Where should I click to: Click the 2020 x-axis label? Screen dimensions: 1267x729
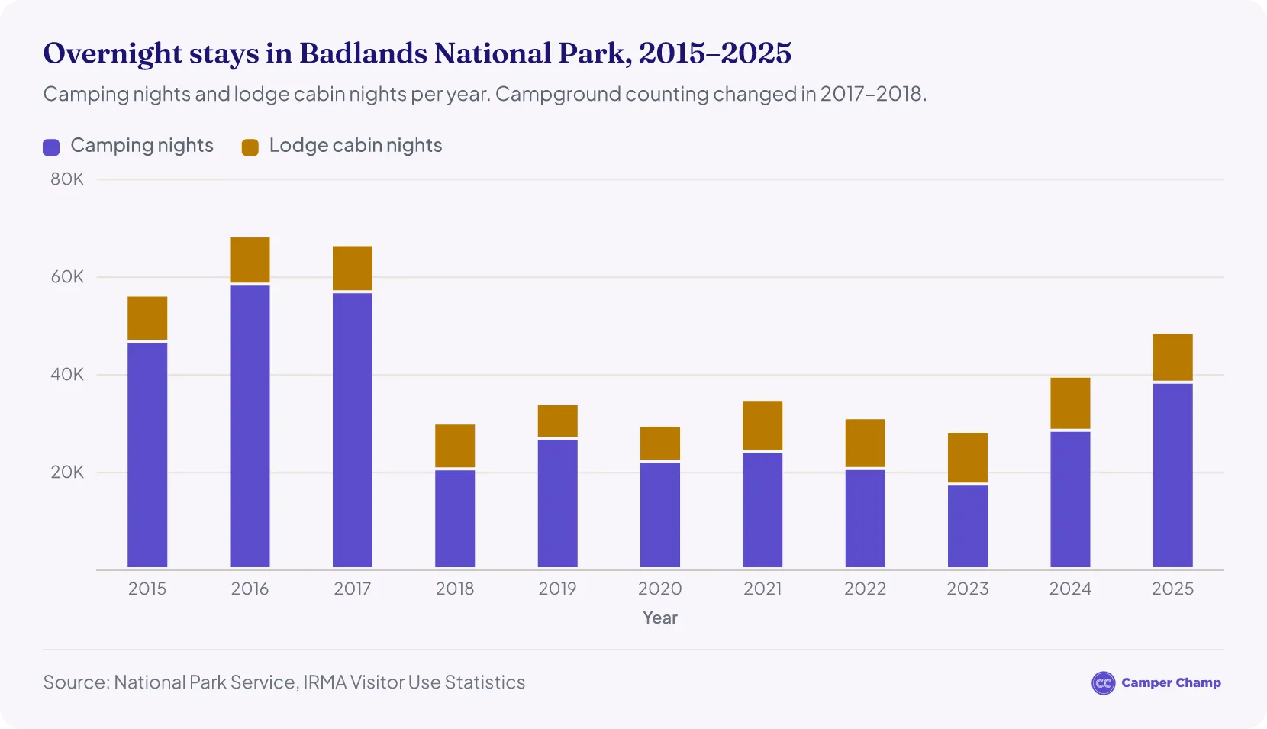pyautogui.click(x=660, y=589)
